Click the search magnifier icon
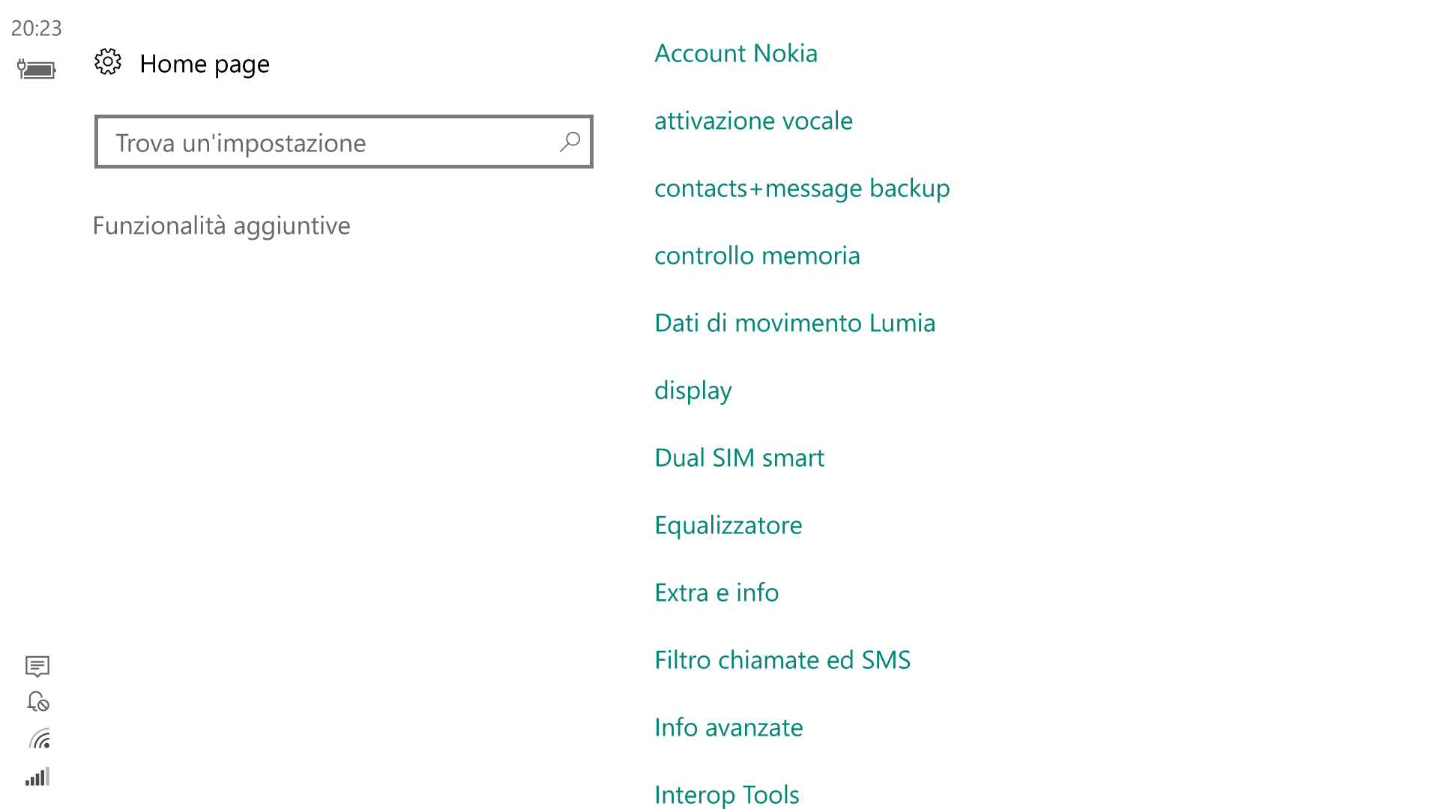The image size is (1439, 809). (570, 142)
